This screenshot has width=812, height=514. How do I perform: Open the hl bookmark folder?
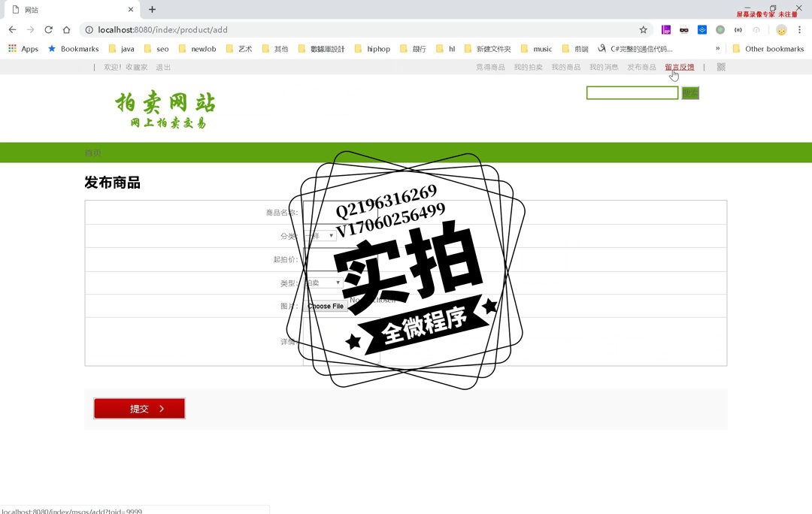click(x=445, y=49)
